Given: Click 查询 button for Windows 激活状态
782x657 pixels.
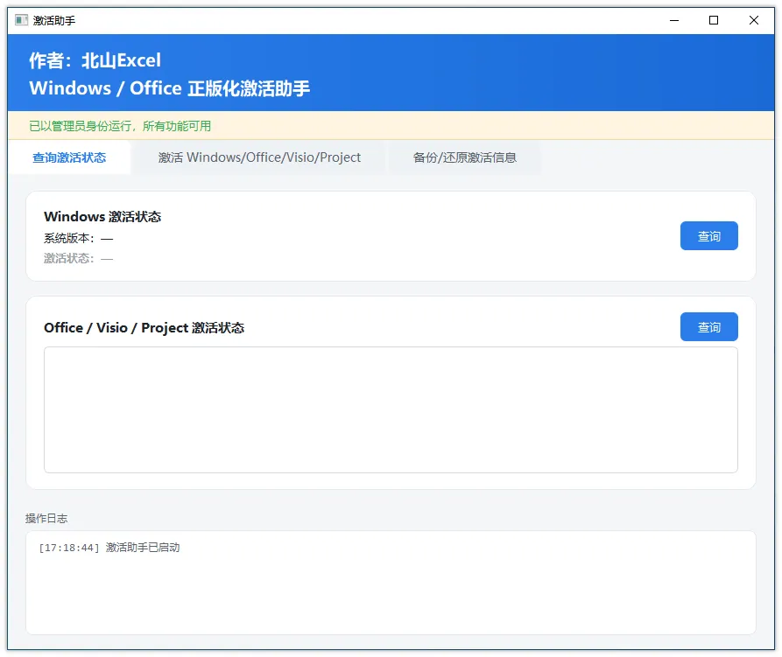Looking at the screenshot, I should pos(708,235).
